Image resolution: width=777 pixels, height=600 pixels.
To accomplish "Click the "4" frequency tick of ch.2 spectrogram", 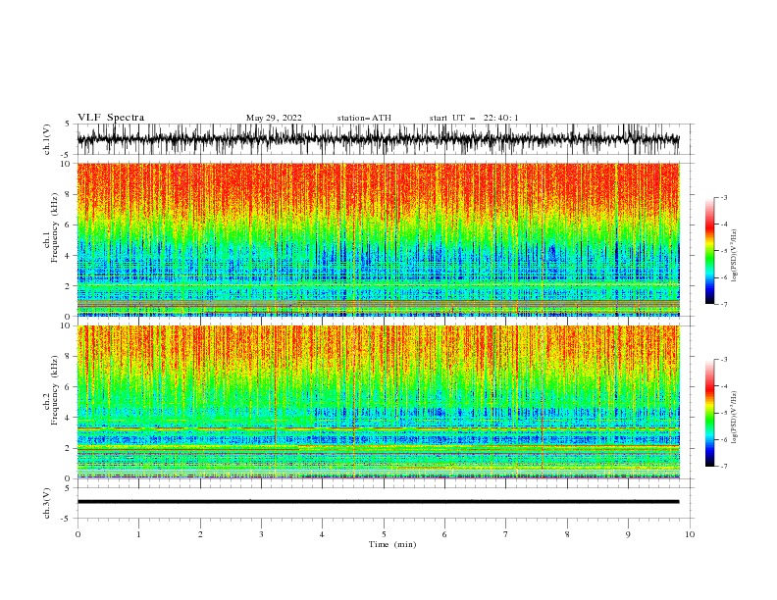I will click(x=70, y=418).
